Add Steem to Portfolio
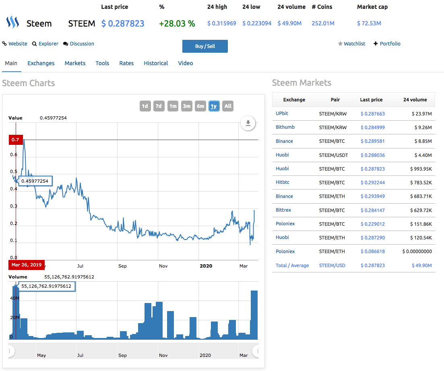Image resolution: width=444 pixels, height=371 pixels. point(390,43)
